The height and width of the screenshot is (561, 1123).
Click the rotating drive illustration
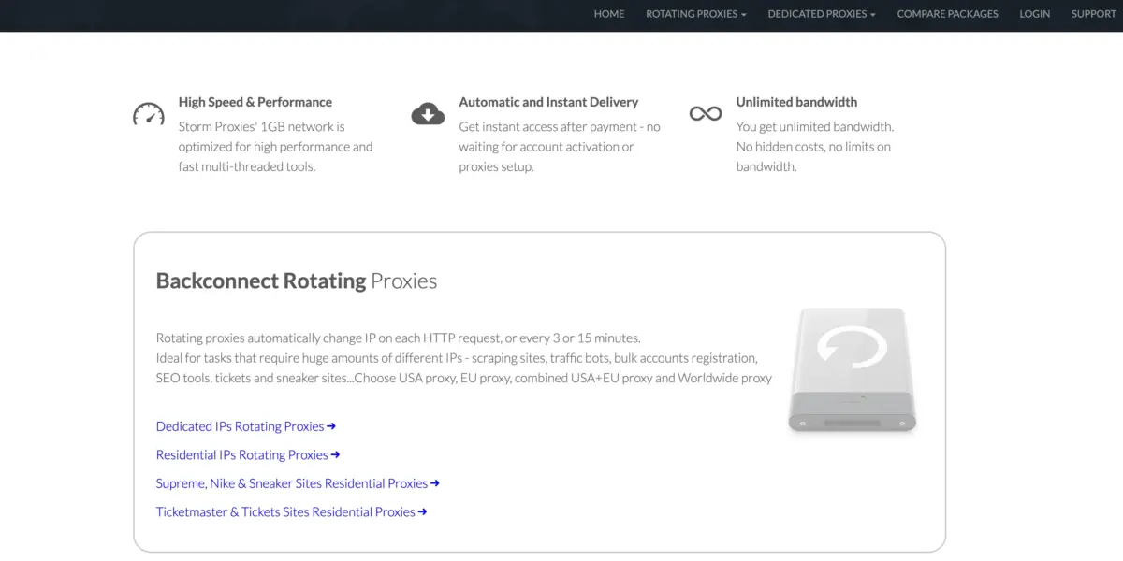[851, 370]
